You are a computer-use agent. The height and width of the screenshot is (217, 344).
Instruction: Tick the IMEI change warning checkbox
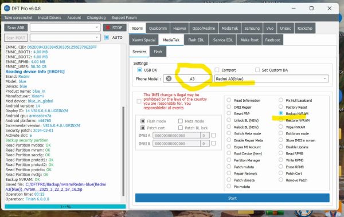pyautogui.click(x=139, y=101)
